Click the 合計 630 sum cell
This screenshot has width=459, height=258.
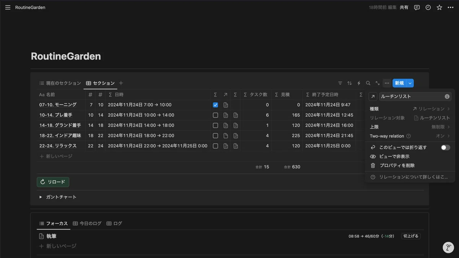coord(292,167)
